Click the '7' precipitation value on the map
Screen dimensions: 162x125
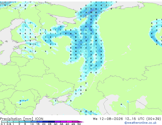[x=91, y=23]
